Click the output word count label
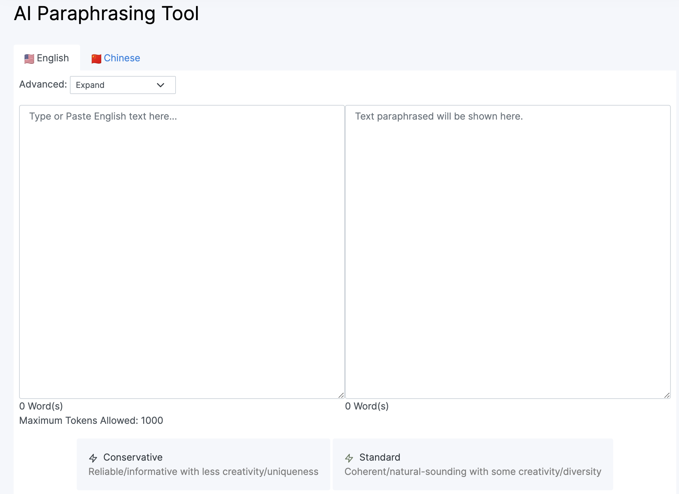 point(367,406)
